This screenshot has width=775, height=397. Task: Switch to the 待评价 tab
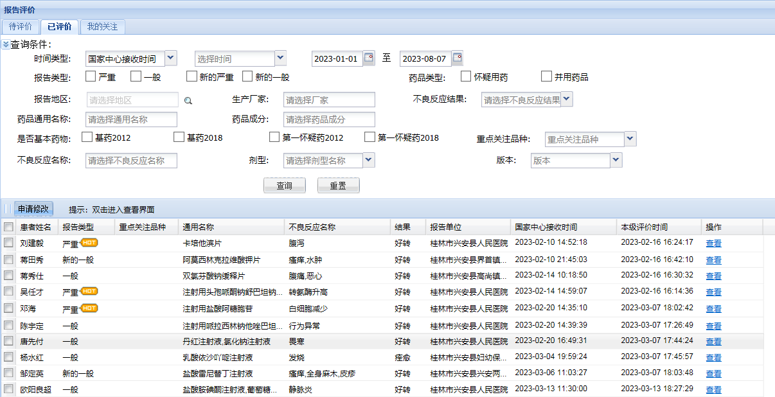[x=21, y=27]
